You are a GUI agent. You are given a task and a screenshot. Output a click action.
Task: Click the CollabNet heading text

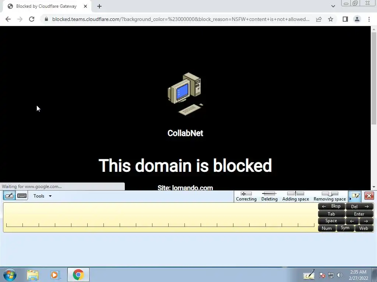(185, 133)
